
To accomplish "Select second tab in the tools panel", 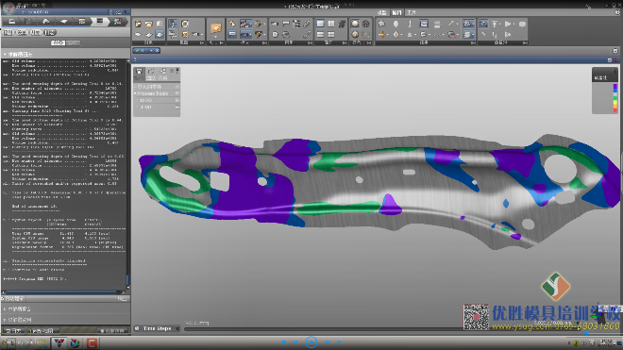I will pos(151,73).
